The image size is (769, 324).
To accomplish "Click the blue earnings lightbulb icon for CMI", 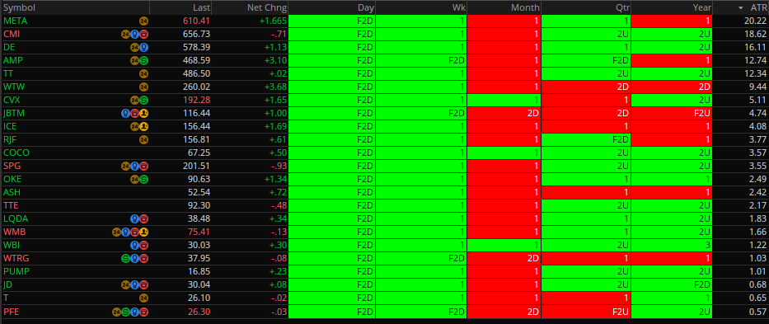I will (135, 35).
